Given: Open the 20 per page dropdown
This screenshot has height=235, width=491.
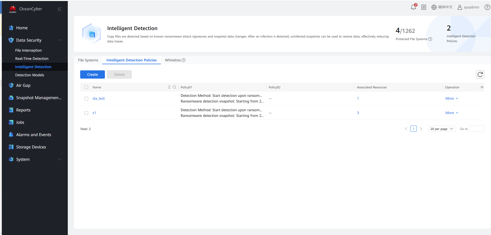Looking at the screenshot, I should point(442,129).
